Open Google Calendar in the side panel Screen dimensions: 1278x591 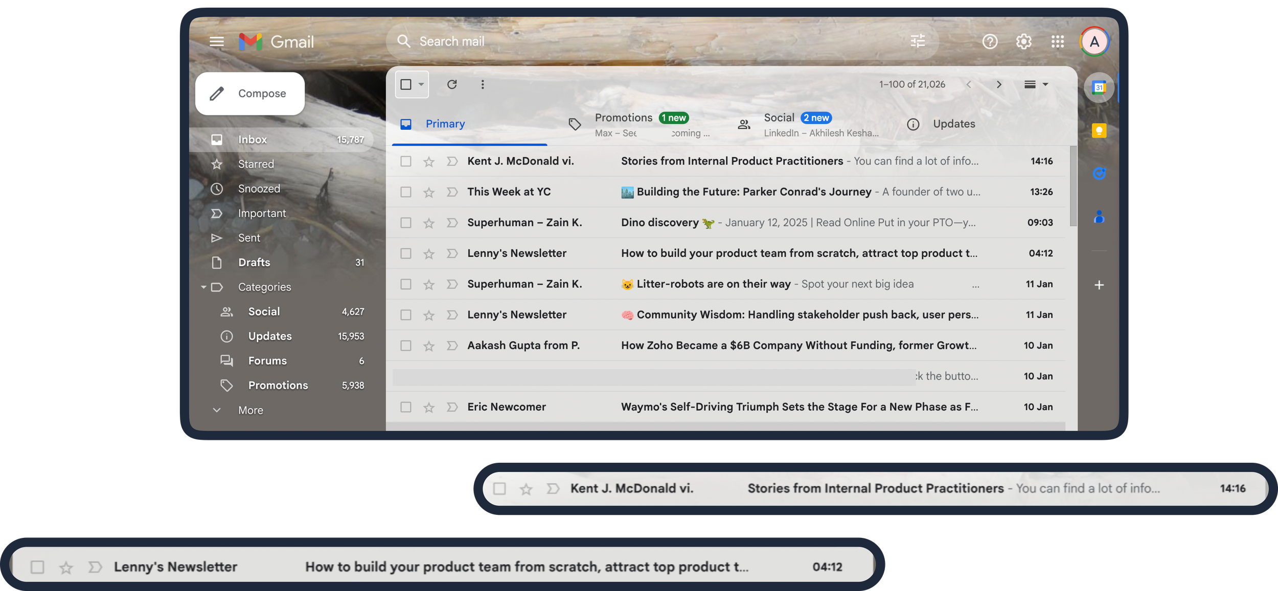1099,88
